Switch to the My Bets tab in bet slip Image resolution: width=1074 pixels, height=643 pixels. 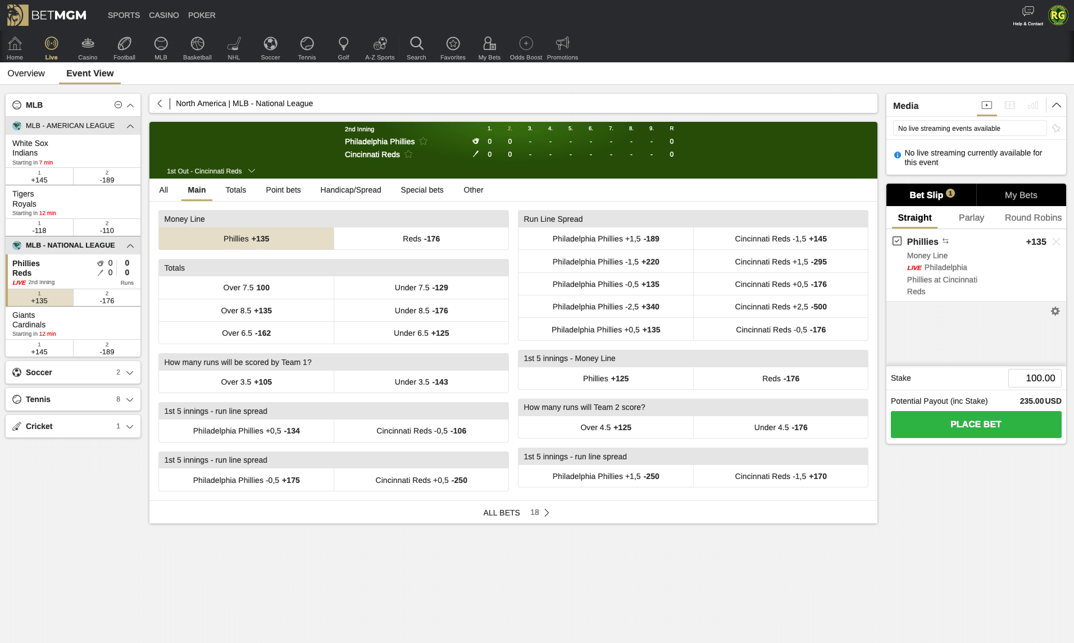[1021, 195]
